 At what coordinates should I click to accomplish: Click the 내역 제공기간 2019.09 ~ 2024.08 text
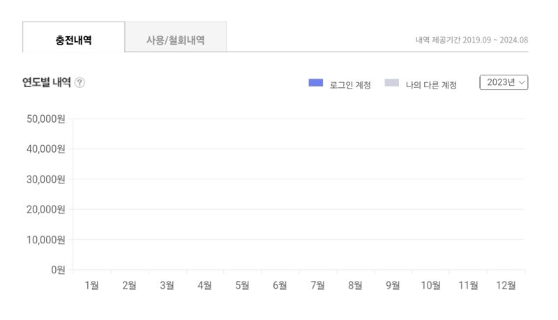[472, 40]
